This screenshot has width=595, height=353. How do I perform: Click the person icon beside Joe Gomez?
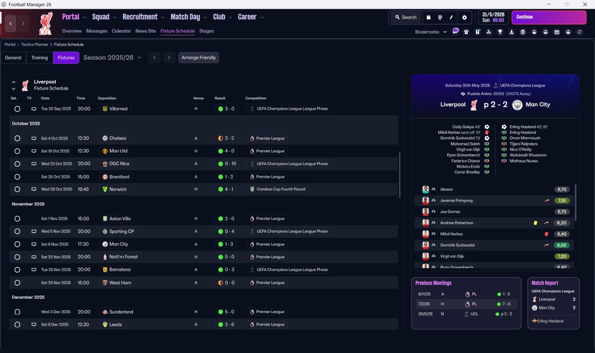pos(433,212)
